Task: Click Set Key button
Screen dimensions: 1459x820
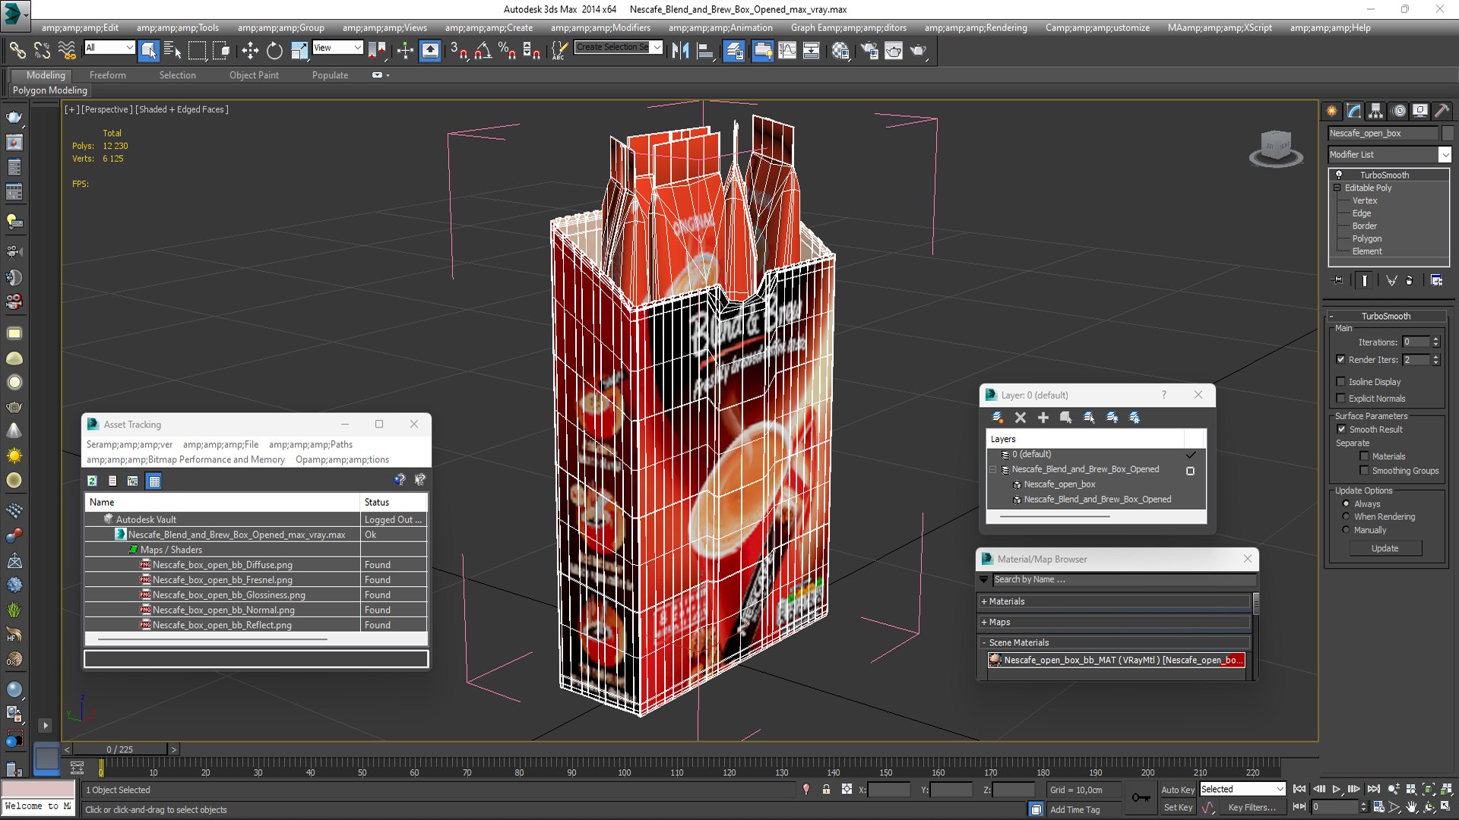Action: [x=1177, y=808]
